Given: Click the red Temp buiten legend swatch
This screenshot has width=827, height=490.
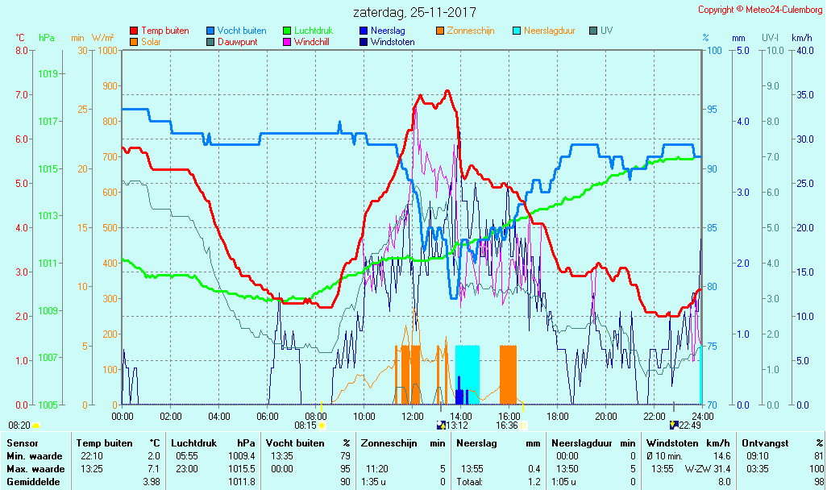Looking at the screenshot, I should point(134,31).
